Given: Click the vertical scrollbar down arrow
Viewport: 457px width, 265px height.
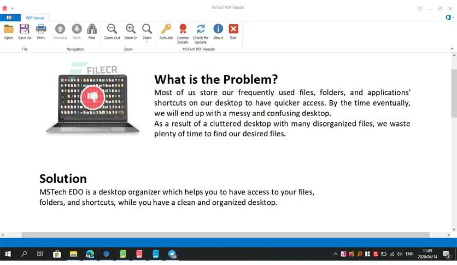Looking at the screenshot, I should [x=454, y=229].
